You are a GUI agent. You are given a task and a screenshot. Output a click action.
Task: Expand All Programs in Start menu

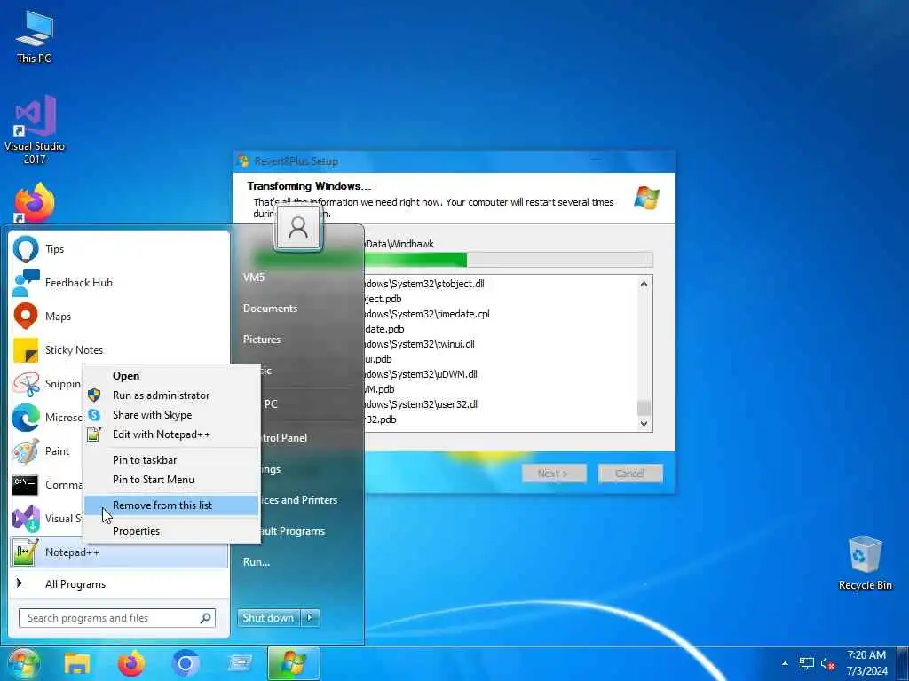[120, 583]
